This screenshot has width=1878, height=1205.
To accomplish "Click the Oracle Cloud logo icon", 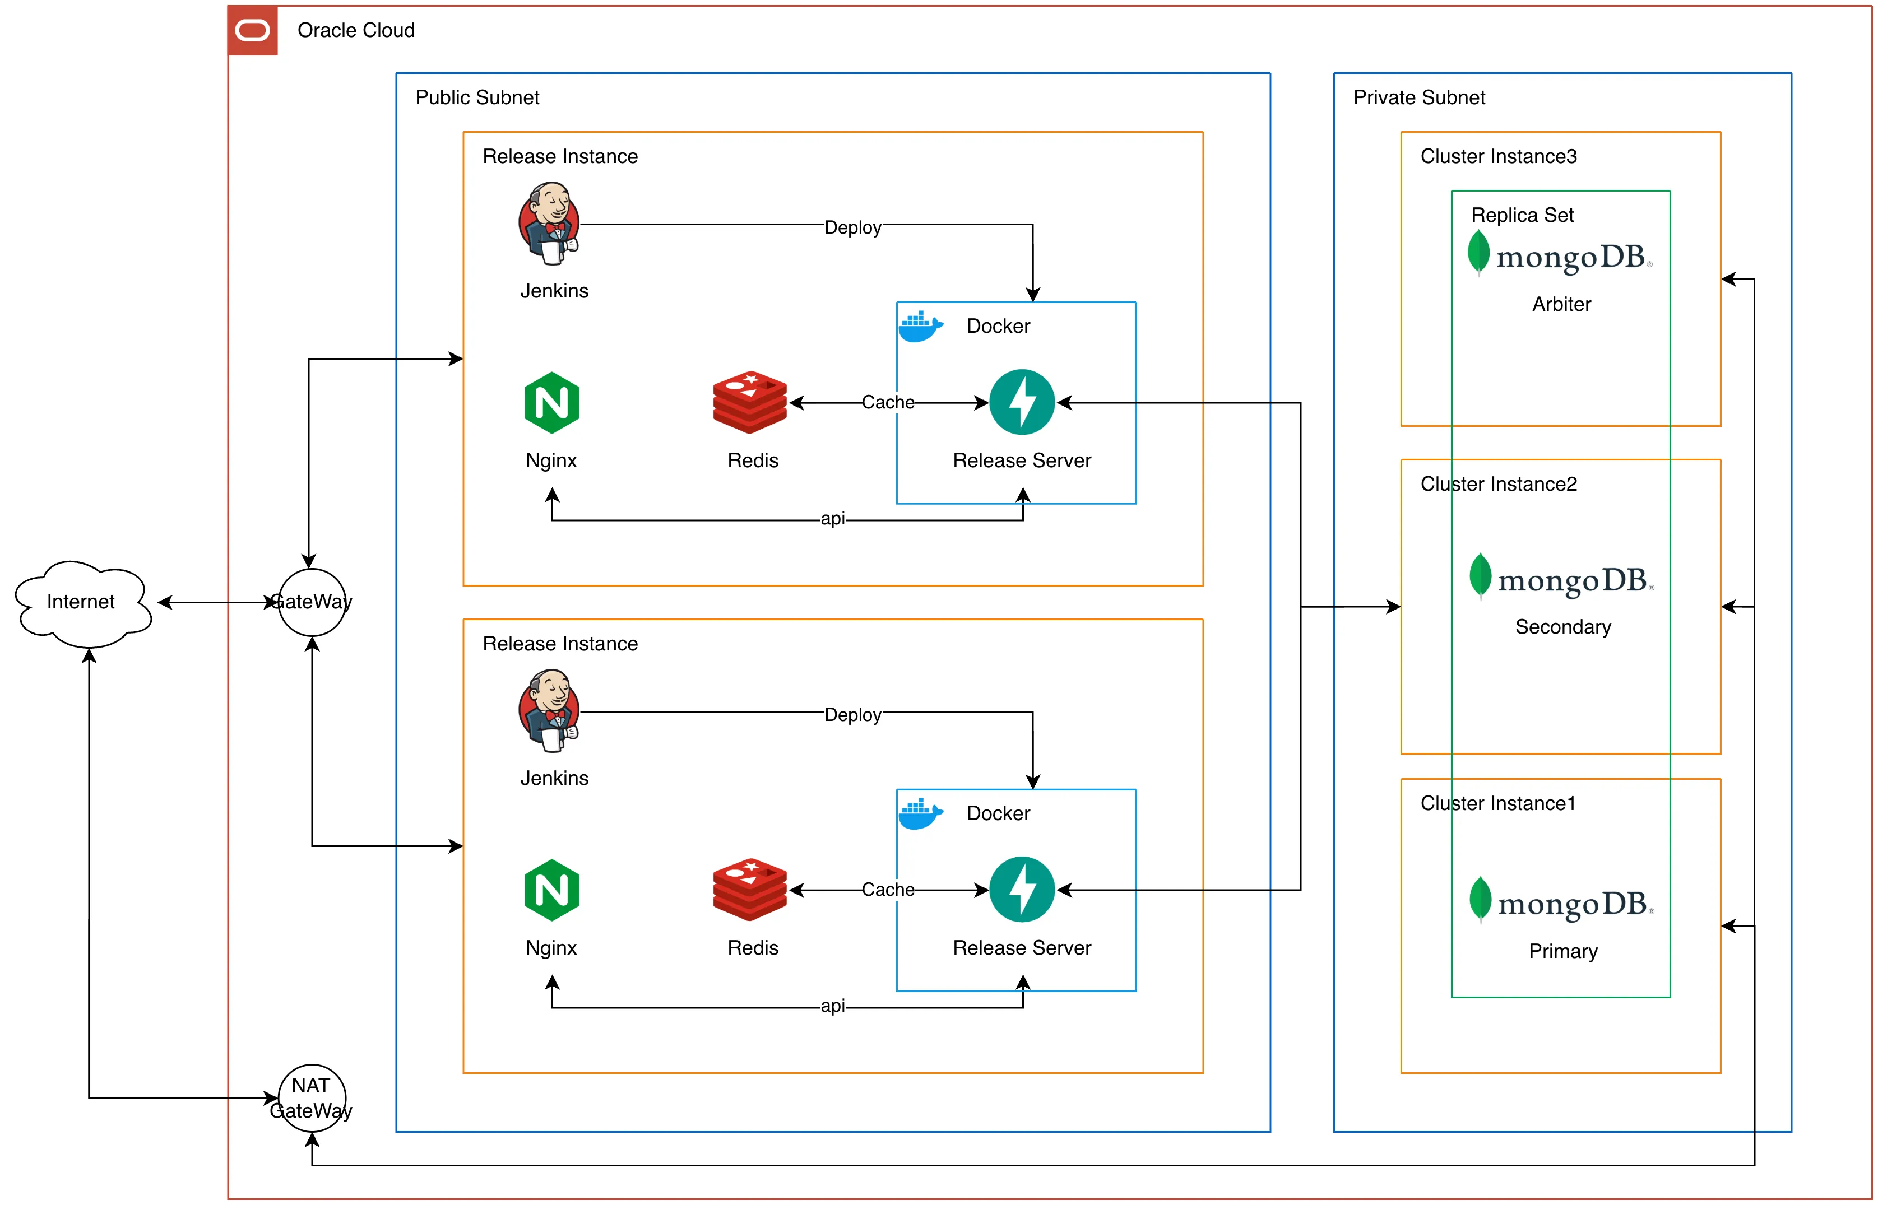I will click(252, 30).
